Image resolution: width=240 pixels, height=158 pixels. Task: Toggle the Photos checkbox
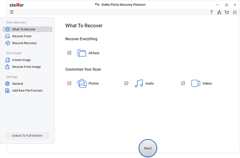(69, 83)
